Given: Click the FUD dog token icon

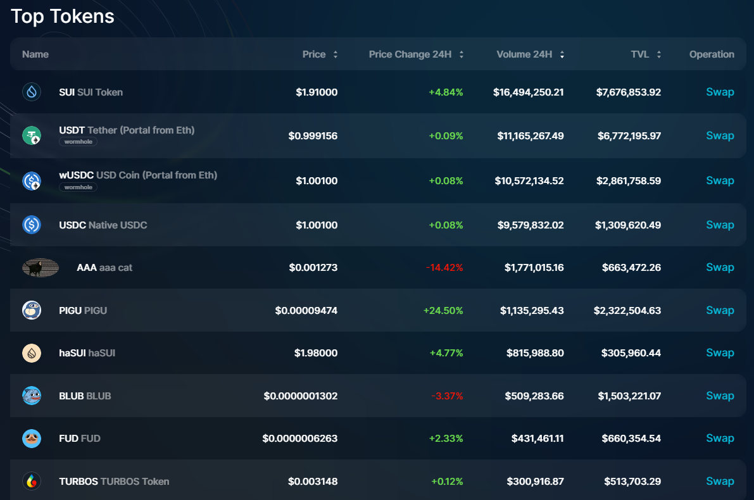Looking at the screenshot, I should (32, 439).
